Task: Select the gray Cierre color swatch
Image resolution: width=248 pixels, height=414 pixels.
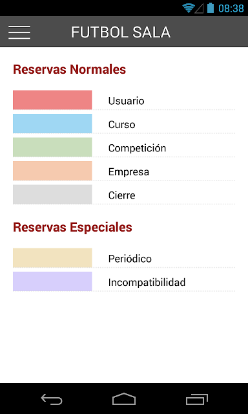Action: (x=52, y=194)
